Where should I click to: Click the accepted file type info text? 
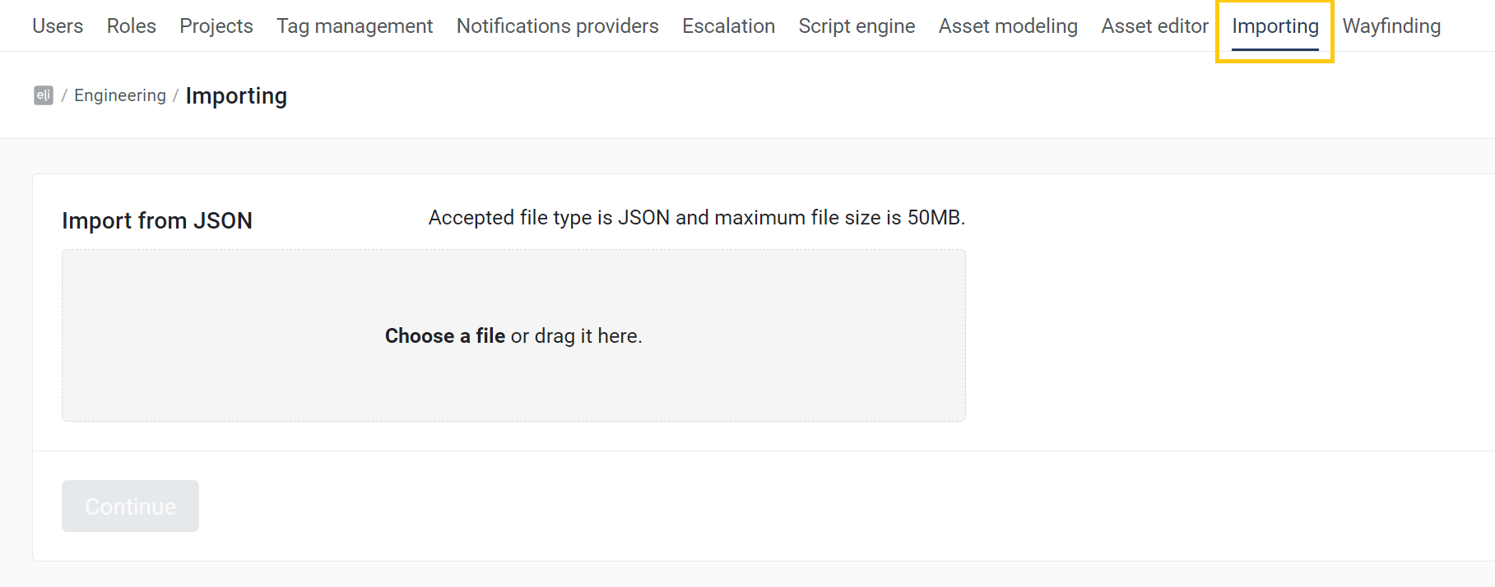point(696,218)
